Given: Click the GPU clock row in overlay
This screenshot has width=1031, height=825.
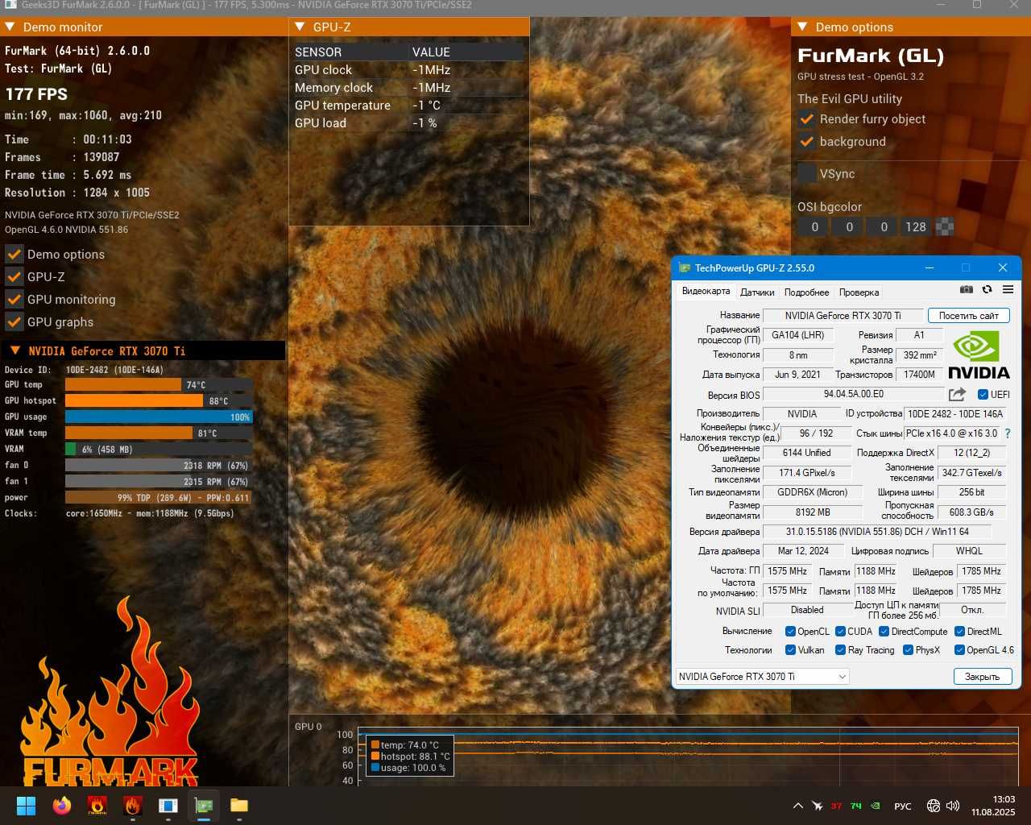Looking at the screenshot, I should [x=409, y=70].
